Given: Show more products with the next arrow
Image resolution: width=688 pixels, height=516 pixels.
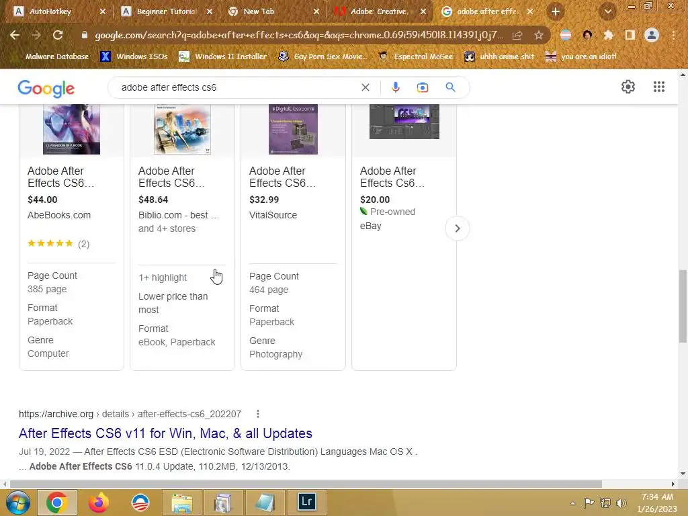Looking at the screenshot, I should tap(457, 228).
